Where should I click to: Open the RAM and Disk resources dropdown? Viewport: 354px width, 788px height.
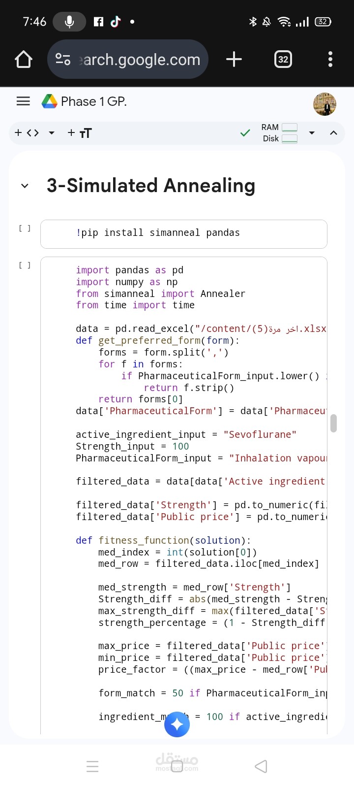pos(311,133)
